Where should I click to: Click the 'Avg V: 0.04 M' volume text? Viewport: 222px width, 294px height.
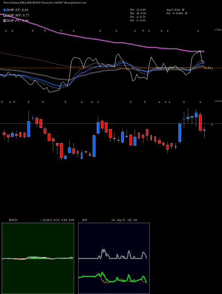point(175,10)
